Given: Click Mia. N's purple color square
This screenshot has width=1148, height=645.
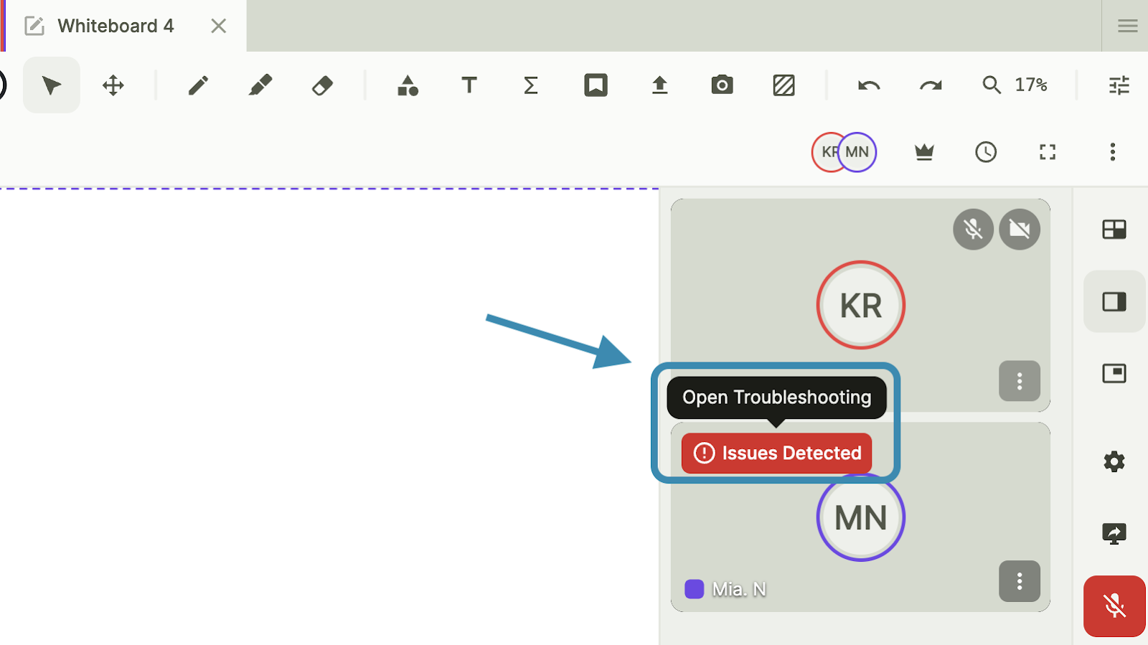Looking at the screenshot, I should (694, 589).
